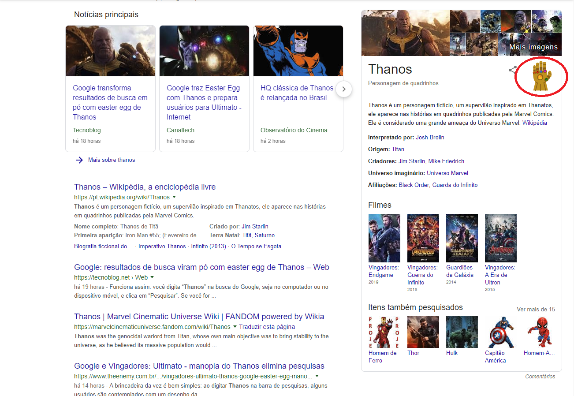Viewport: 574px width, 396px height.
Task: Click Mais imagens on knowledge panel
Action: click(533, 47)
